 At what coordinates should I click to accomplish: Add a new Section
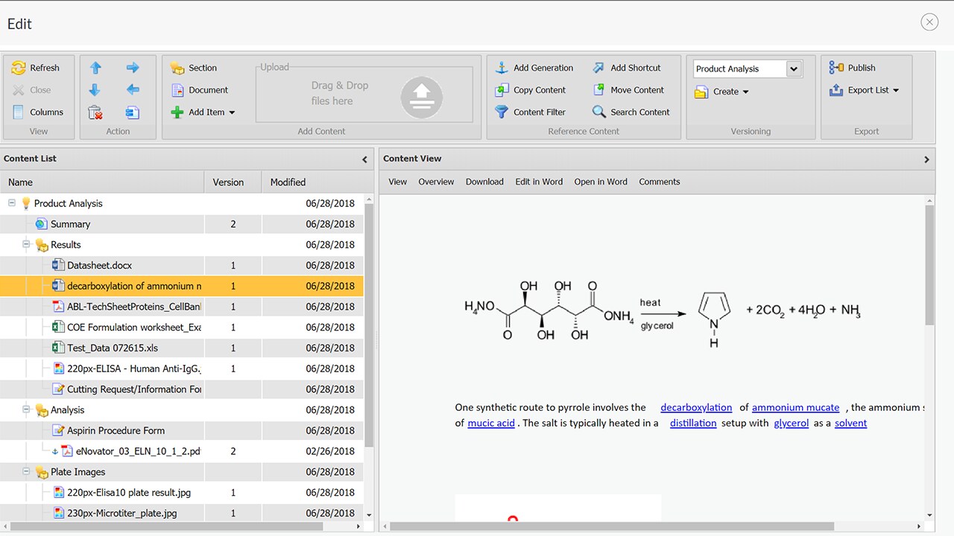[x=194, y=68]
